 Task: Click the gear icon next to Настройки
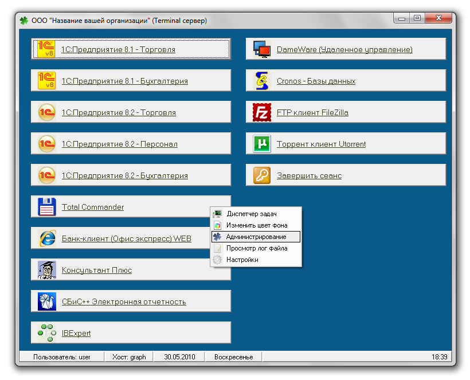217,260
